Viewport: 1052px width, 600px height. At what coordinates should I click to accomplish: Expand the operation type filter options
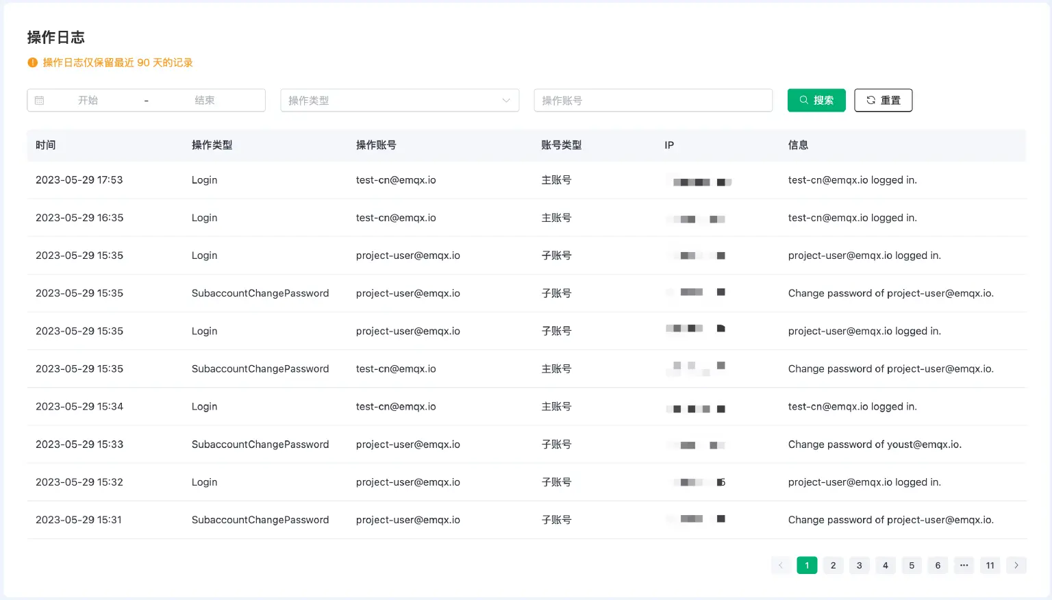pyautogui.click(x=399, y=100)
